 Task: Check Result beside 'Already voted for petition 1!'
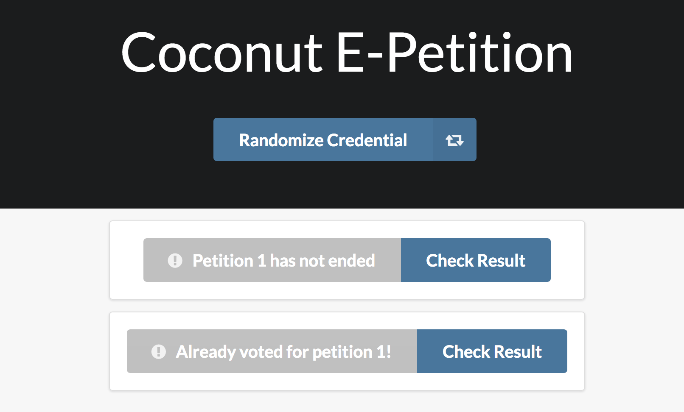pyautogui.click(x=492, y=351)
